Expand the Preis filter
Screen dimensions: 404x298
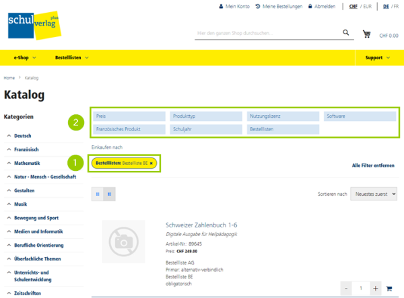(129, 116)
